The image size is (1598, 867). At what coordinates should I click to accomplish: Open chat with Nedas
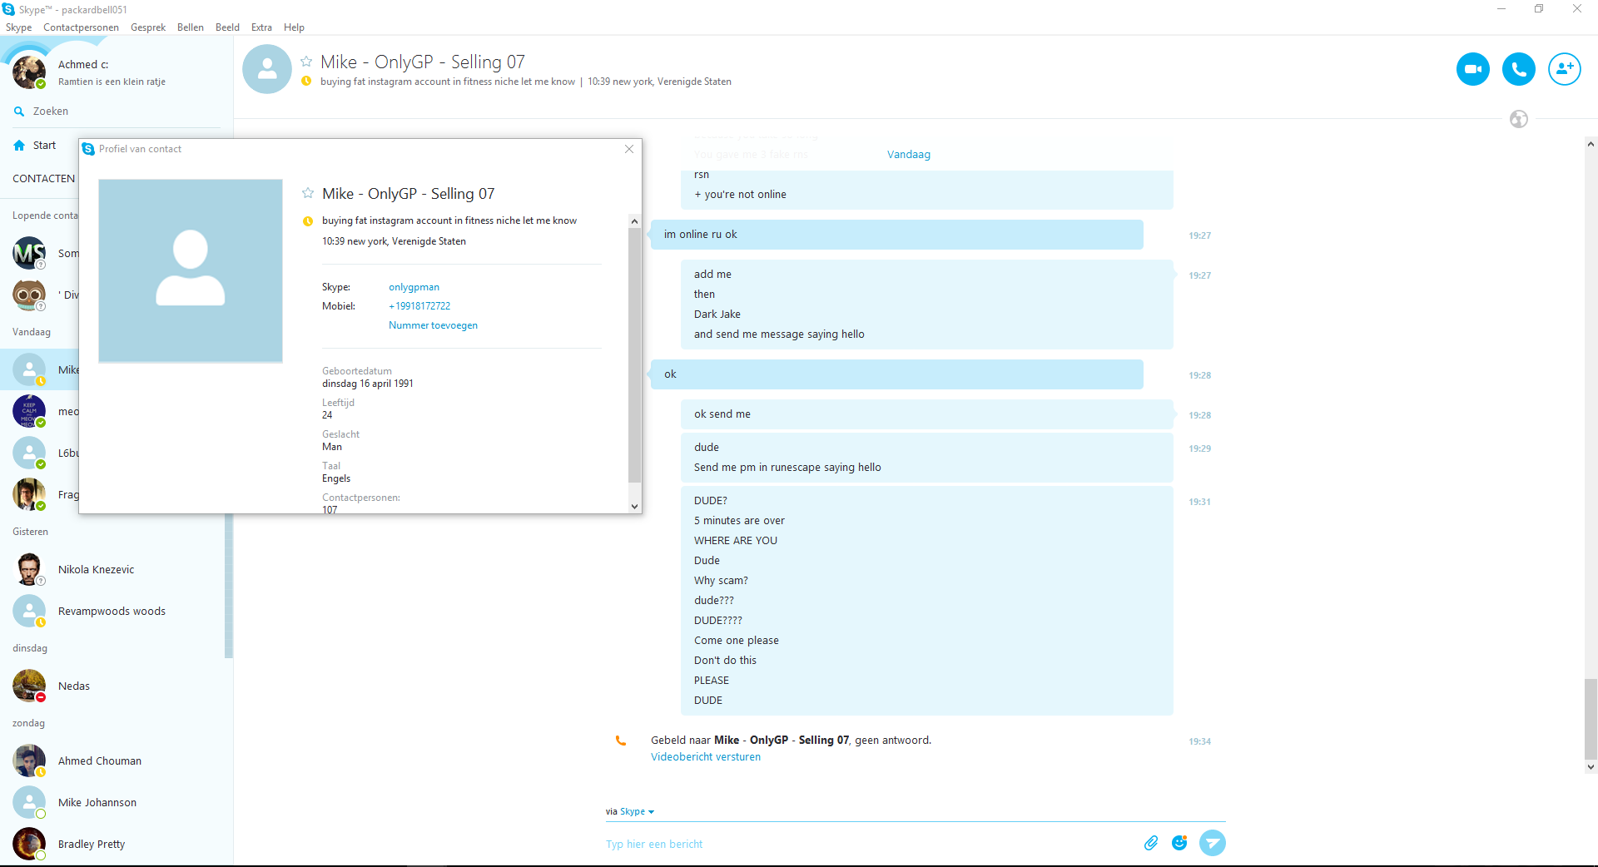(x=117, y=686)
